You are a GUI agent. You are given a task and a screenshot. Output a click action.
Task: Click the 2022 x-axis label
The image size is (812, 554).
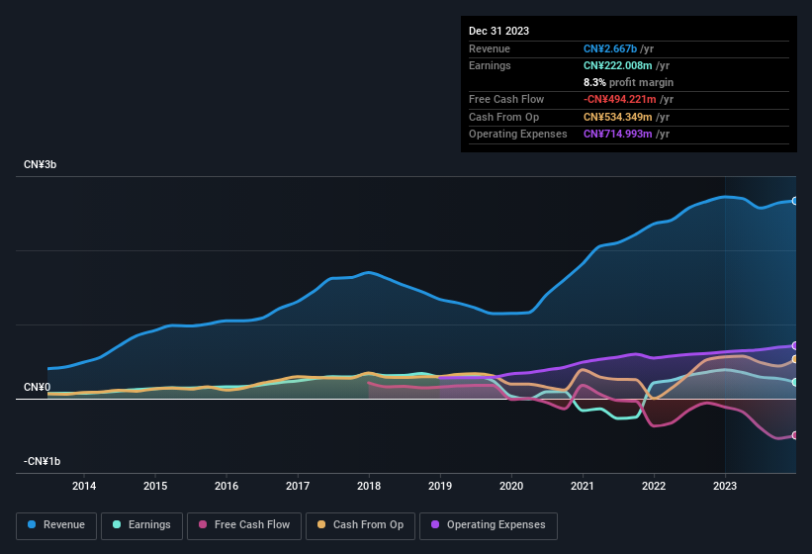coord(654,486)
